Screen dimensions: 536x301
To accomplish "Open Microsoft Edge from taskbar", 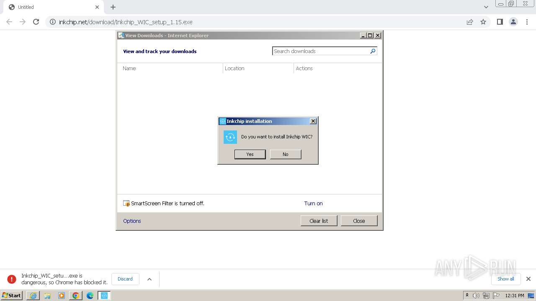I will point(90,296).
